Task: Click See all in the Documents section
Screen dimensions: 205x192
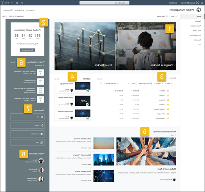Action: [x=100, y=79]
